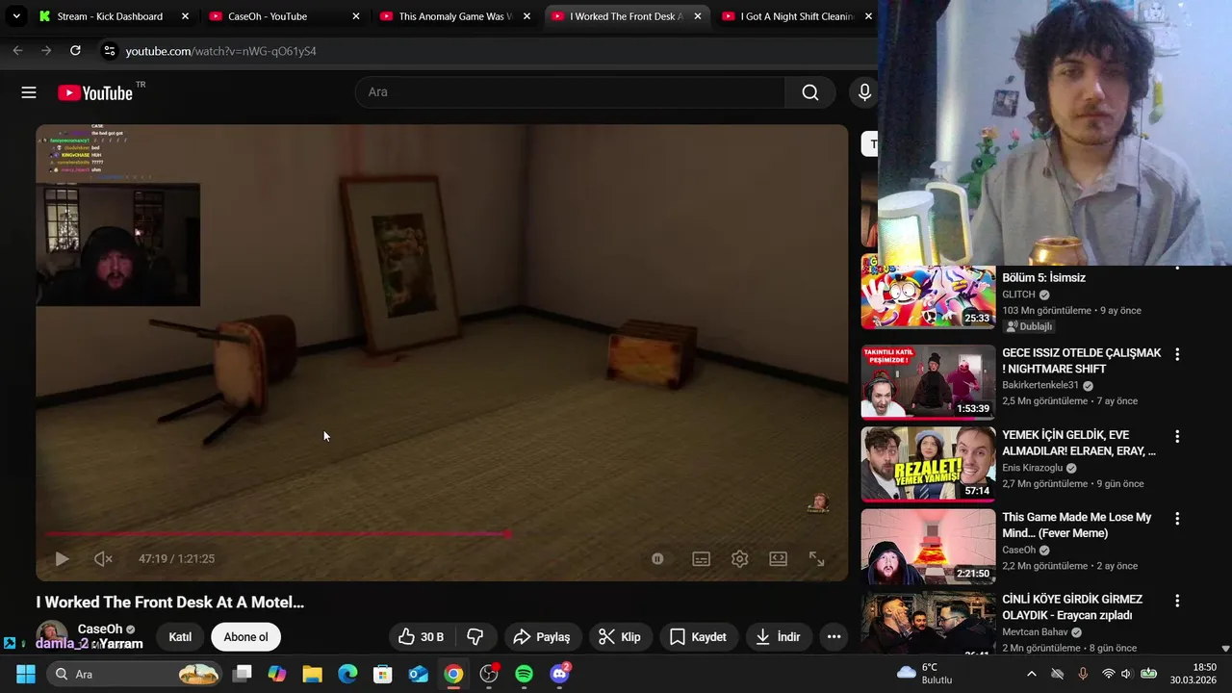Open the Windows Start menu
The width and height of the screenshot is (1232, 693).
point(26,674)
